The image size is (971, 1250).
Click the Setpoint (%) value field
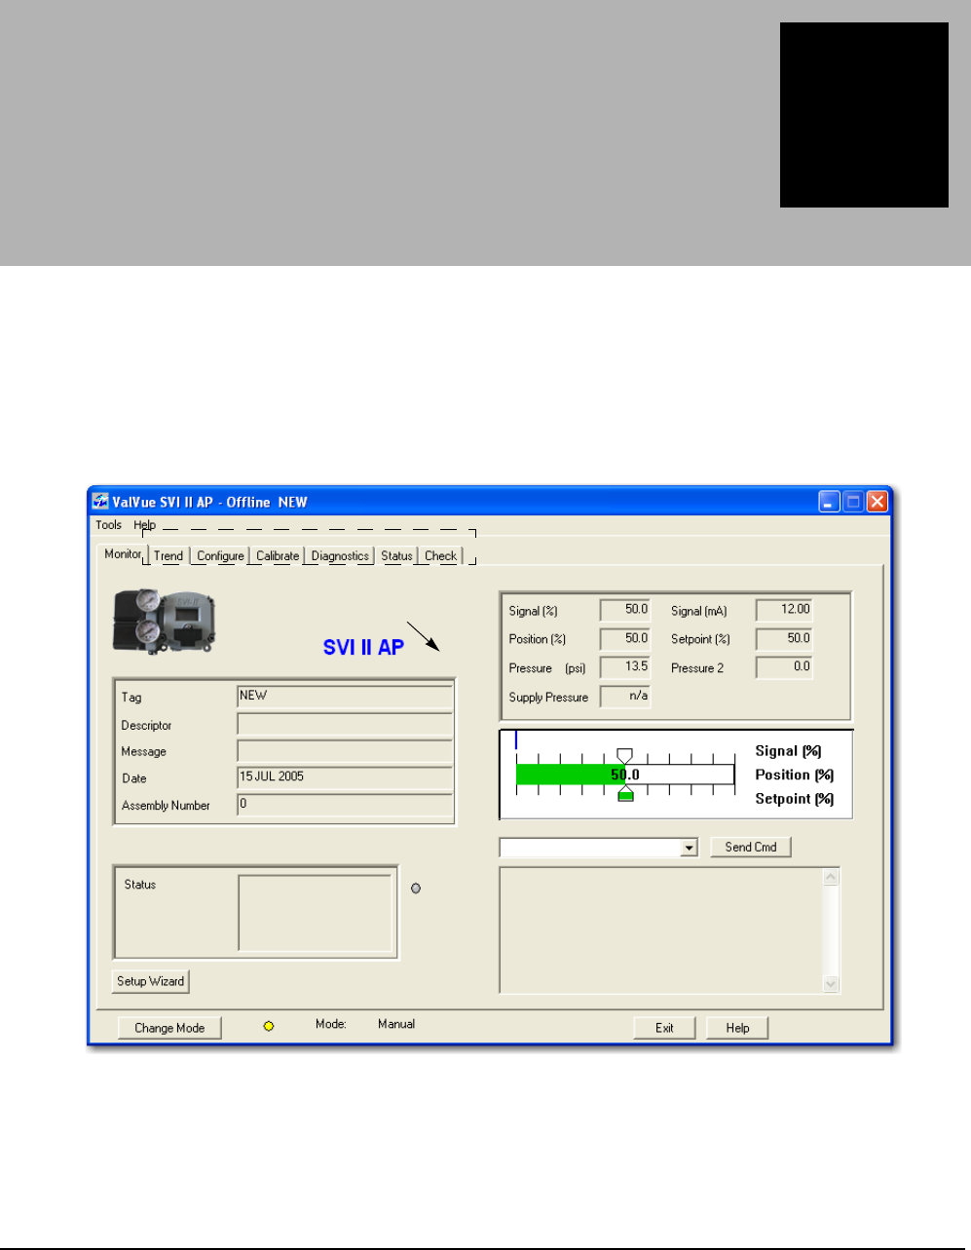784,639
